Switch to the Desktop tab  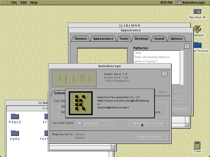point(141,38)
